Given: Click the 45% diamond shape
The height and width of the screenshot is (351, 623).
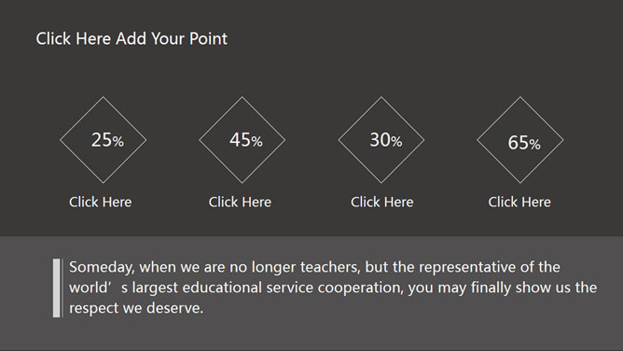Looking at the screenshot, I should (242, 140).
